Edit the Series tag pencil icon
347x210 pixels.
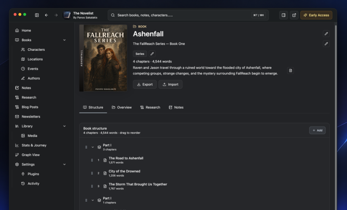click(x=152, y=54)
